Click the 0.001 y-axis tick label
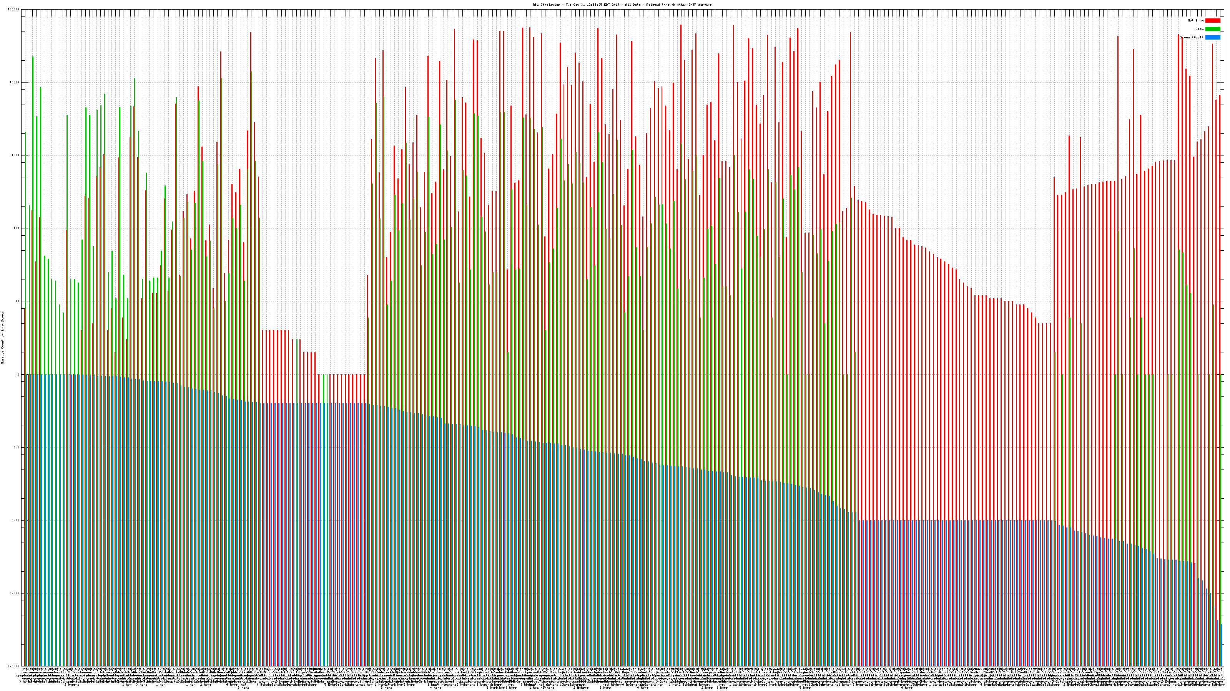This screenshot has height=691, width=1230. [x=15, y=593]
